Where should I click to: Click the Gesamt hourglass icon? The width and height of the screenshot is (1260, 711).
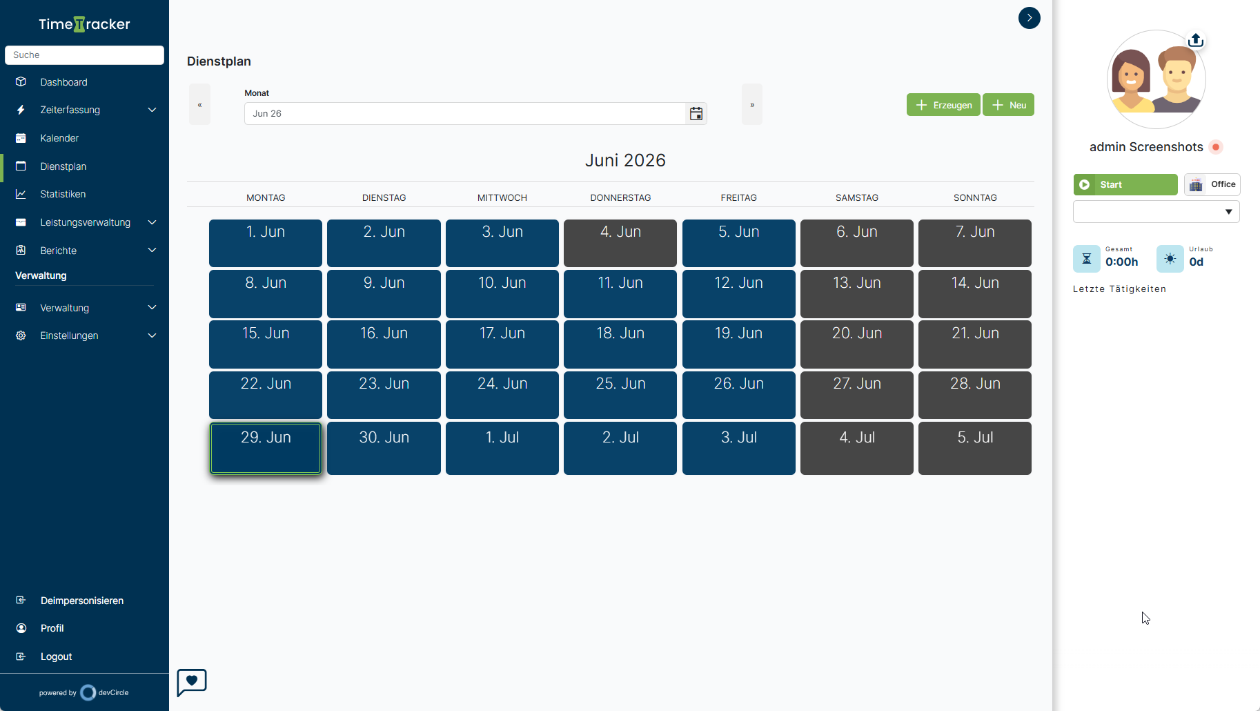pyautogui.click(x=1087, y=259)
